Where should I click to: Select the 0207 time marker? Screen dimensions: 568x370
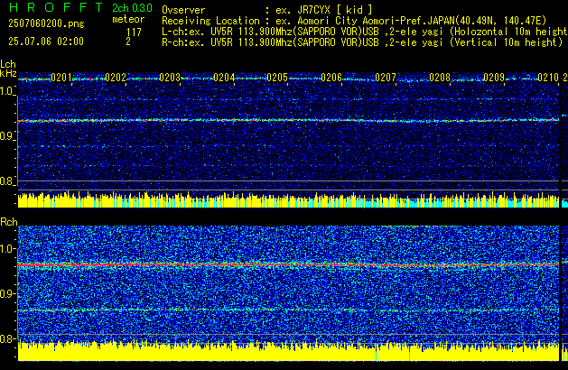click(x=386, y=78)
